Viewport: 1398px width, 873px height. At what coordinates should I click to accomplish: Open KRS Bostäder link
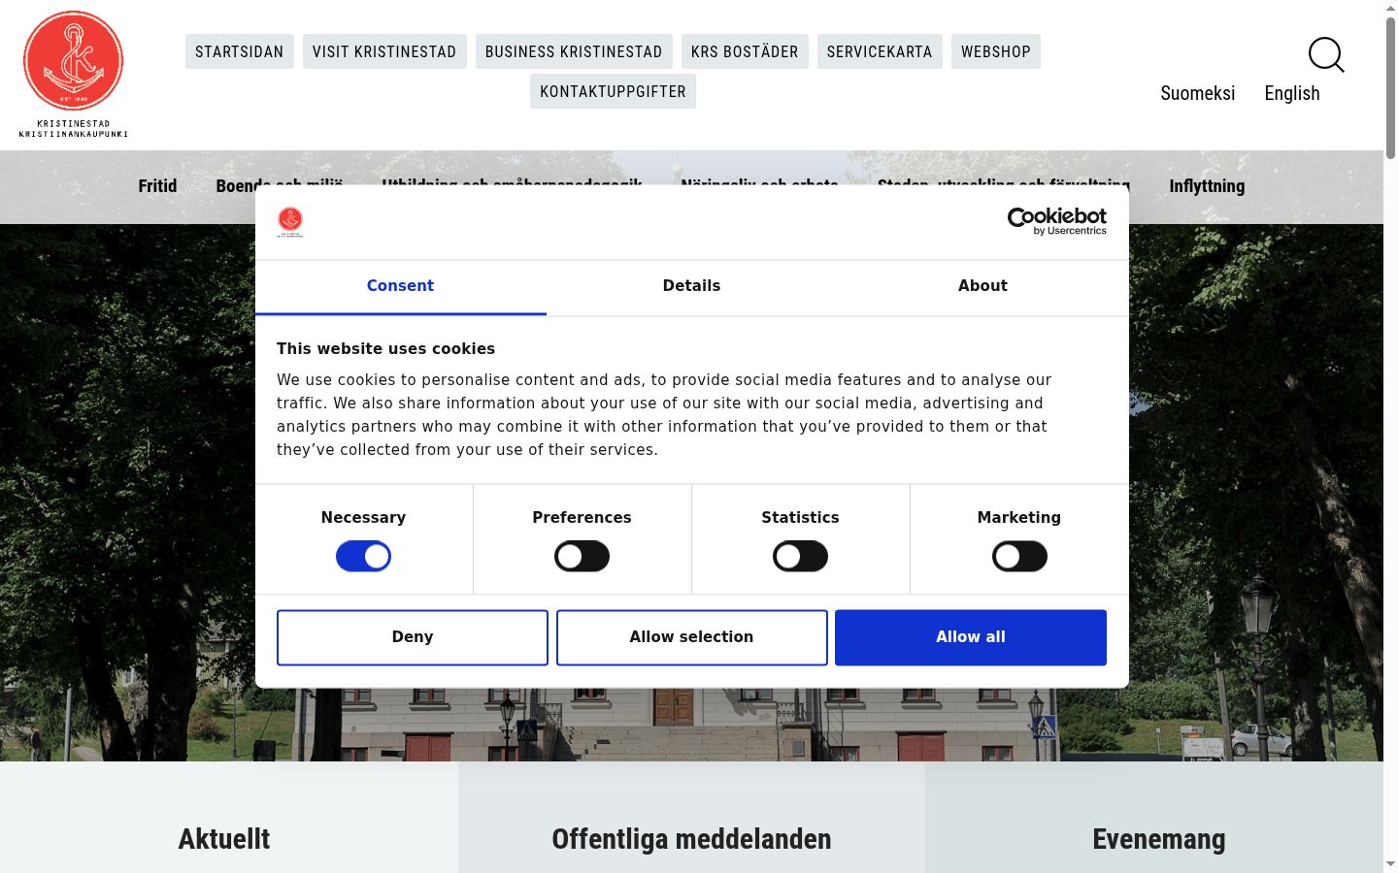click(x=745, y=51)
